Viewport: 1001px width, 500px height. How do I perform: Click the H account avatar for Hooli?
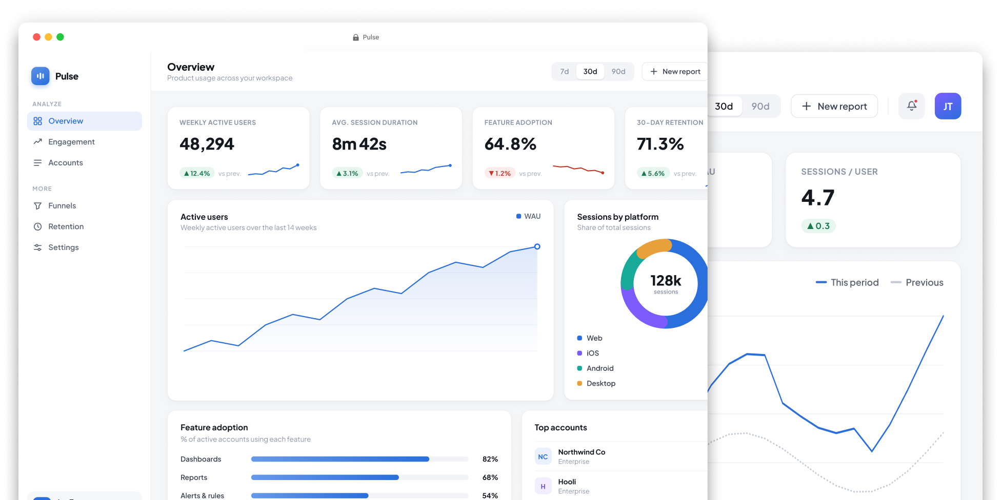tap(543, 486)
